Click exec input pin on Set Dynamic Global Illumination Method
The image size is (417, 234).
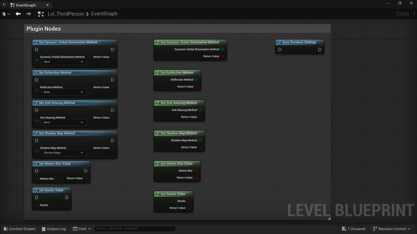[36, 50]
